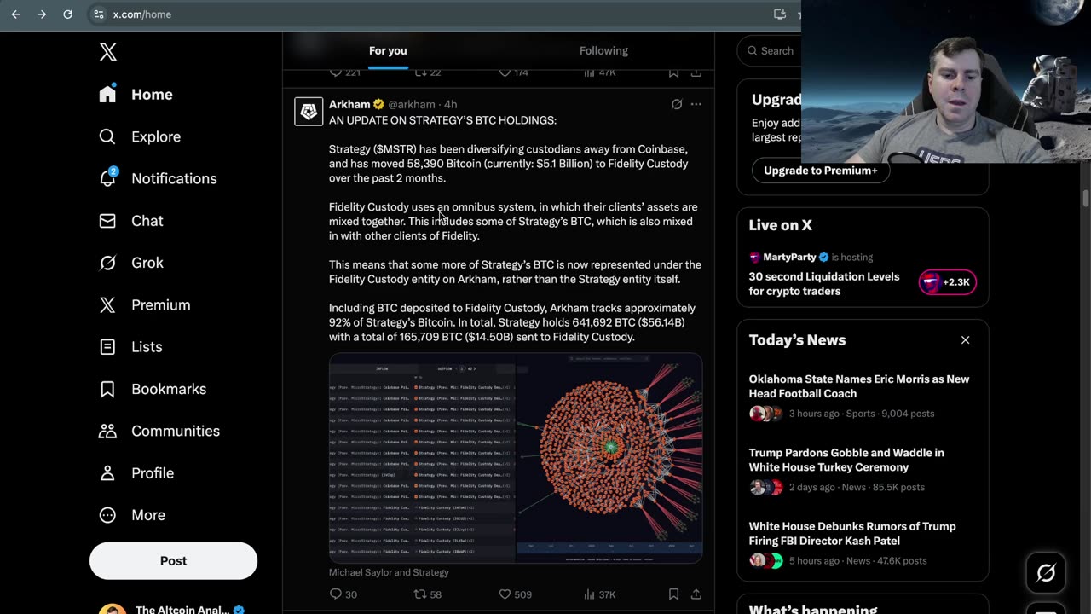Open Premium in sidebar
The width and height of the screenshot is (1091, 614).
[144, 304]
